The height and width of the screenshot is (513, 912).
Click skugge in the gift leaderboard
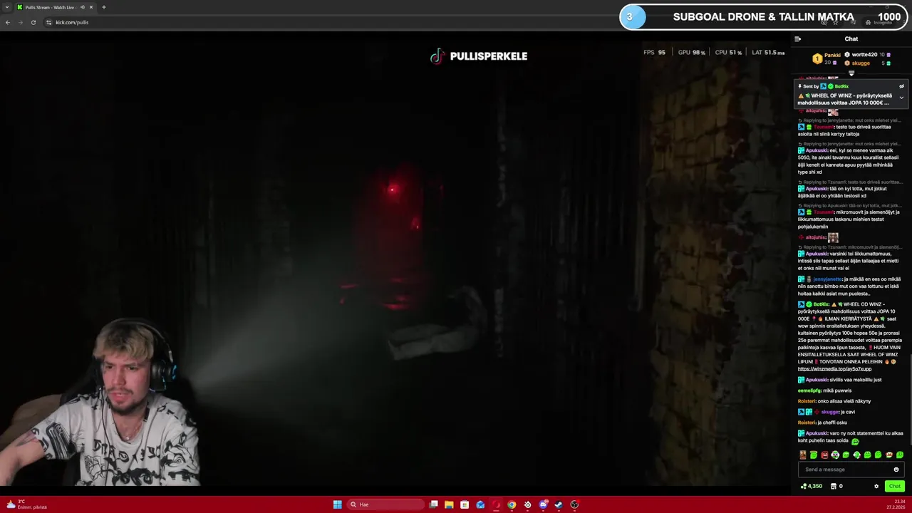pyautogui.click(x=861, y=63)
